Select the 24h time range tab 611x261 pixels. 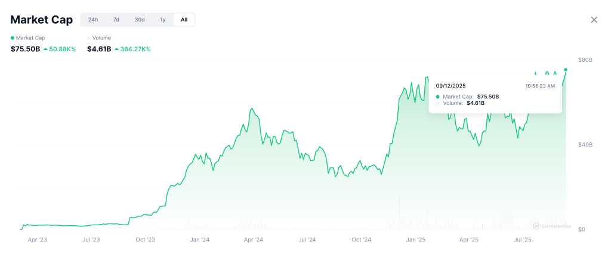[93, 20]
